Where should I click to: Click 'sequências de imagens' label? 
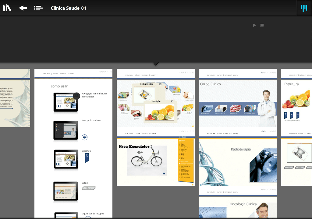[x=93, y=214]
